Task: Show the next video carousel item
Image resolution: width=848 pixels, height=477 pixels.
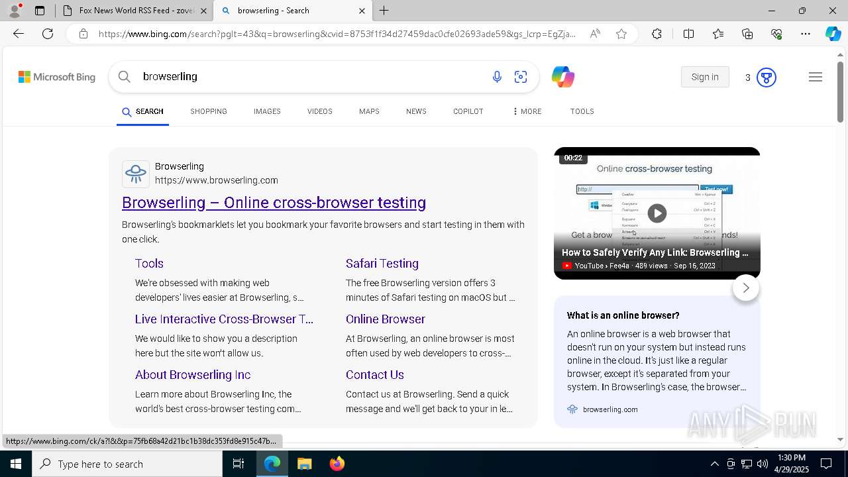Action: [746, 288]
